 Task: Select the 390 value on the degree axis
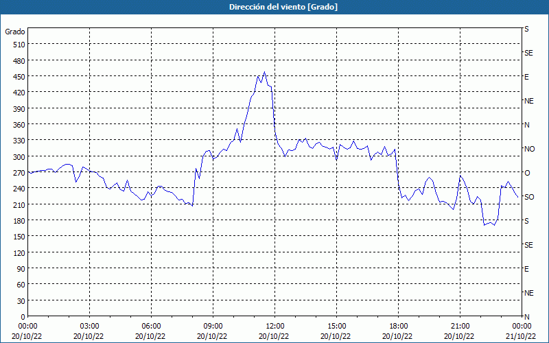pos(20,109)
